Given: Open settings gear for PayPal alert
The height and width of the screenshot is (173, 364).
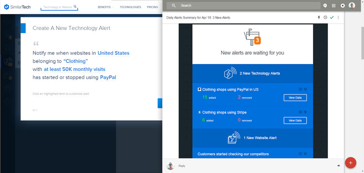Looking at the screenshot, I should tap(305, 89).
